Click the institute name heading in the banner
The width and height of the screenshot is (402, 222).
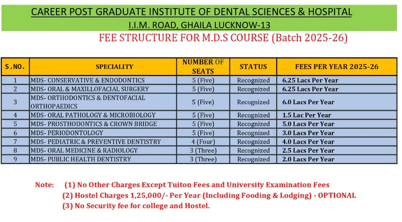click(191, 12)
